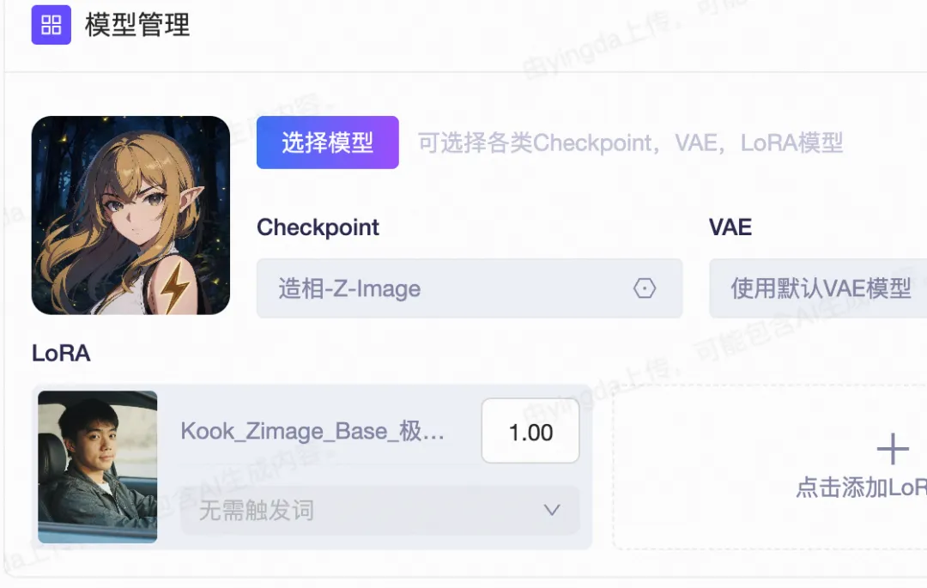Click the down chevron in the 无需触发词 box
Viewport: 927px width, 588px height.
pos(552,510)
